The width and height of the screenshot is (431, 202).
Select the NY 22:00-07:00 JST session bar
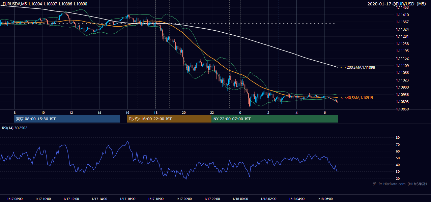[275, 119]
